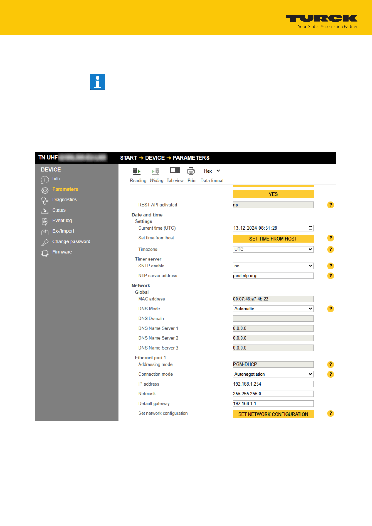This screenshot has width=372, height=526.
Task: Click the Status arrow icon
Action: pyautogui.click(x=45, y=211)
